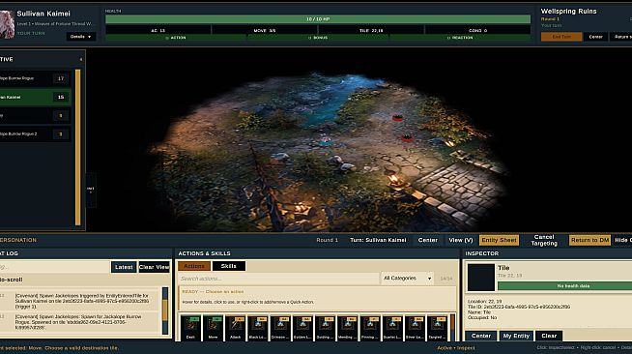Viewport: 632px width, 354px height.
Task: Click Clear in the Inspector panel
Action: pyautogui.click(x=549, y=336)
